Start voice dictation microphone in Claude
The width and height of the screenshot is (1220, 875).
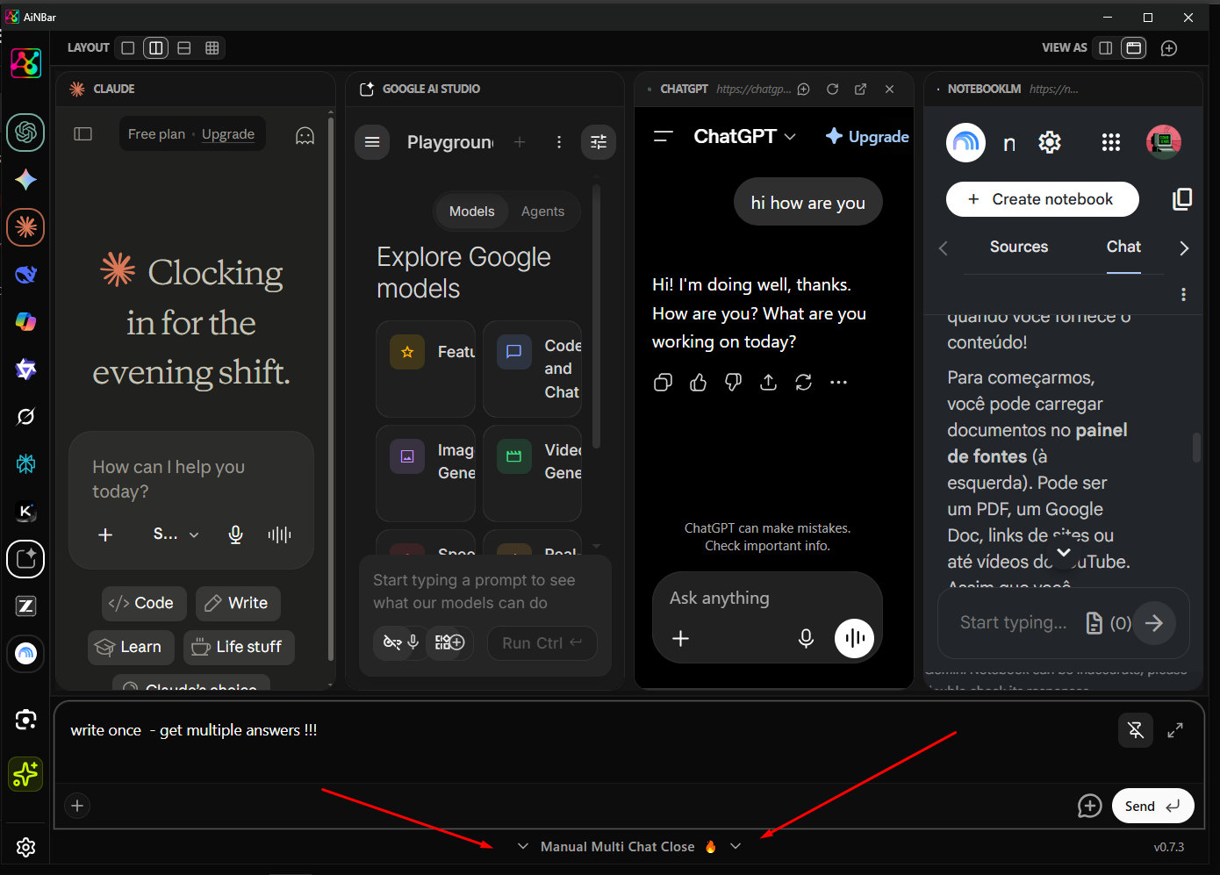tap(235, 534)
